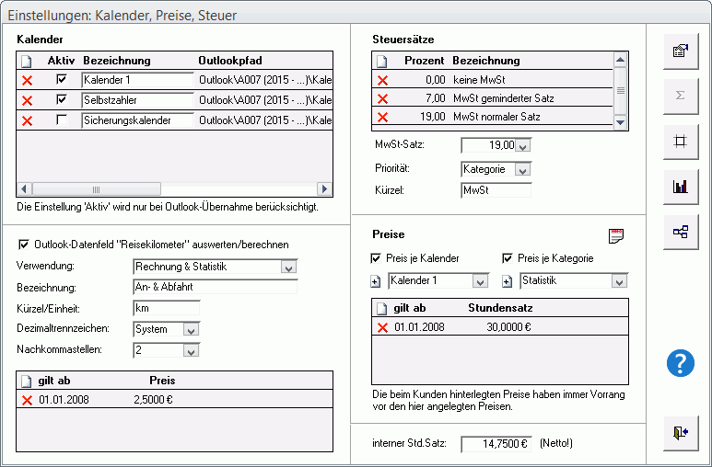The image size is (712, 467).
Task: Delete the 19,00 MwSt normaler Satz tax rate
Action: (x=383, y=117)
